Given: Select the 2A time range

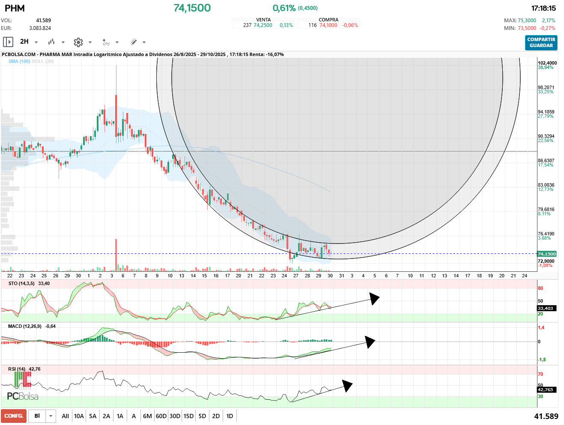Looking at the screenshot, I should [x=106, y=416].
